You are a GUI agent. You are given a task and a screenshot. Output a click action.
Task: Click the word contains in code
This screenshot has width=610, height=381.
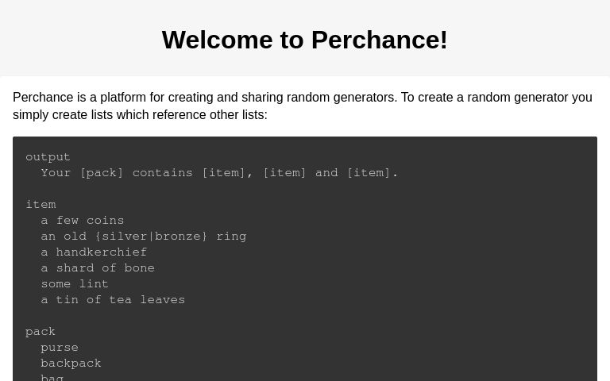[x=163, y=172]
